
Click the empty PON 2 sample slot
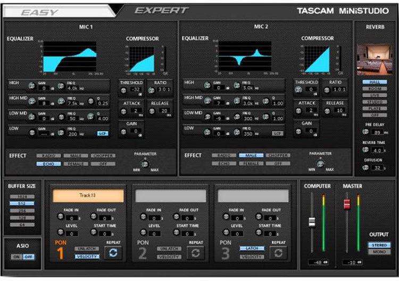pyautogui.click(x=170, y=195)
